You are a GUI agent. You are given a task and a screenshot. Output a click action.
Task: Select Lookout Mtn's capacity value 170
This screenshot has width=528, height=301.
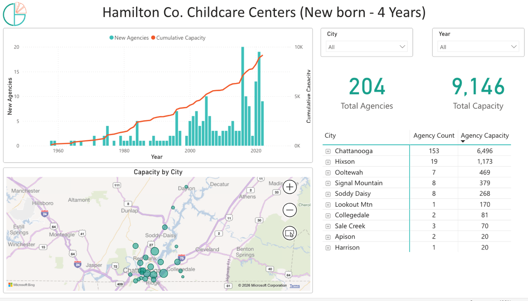484,205
